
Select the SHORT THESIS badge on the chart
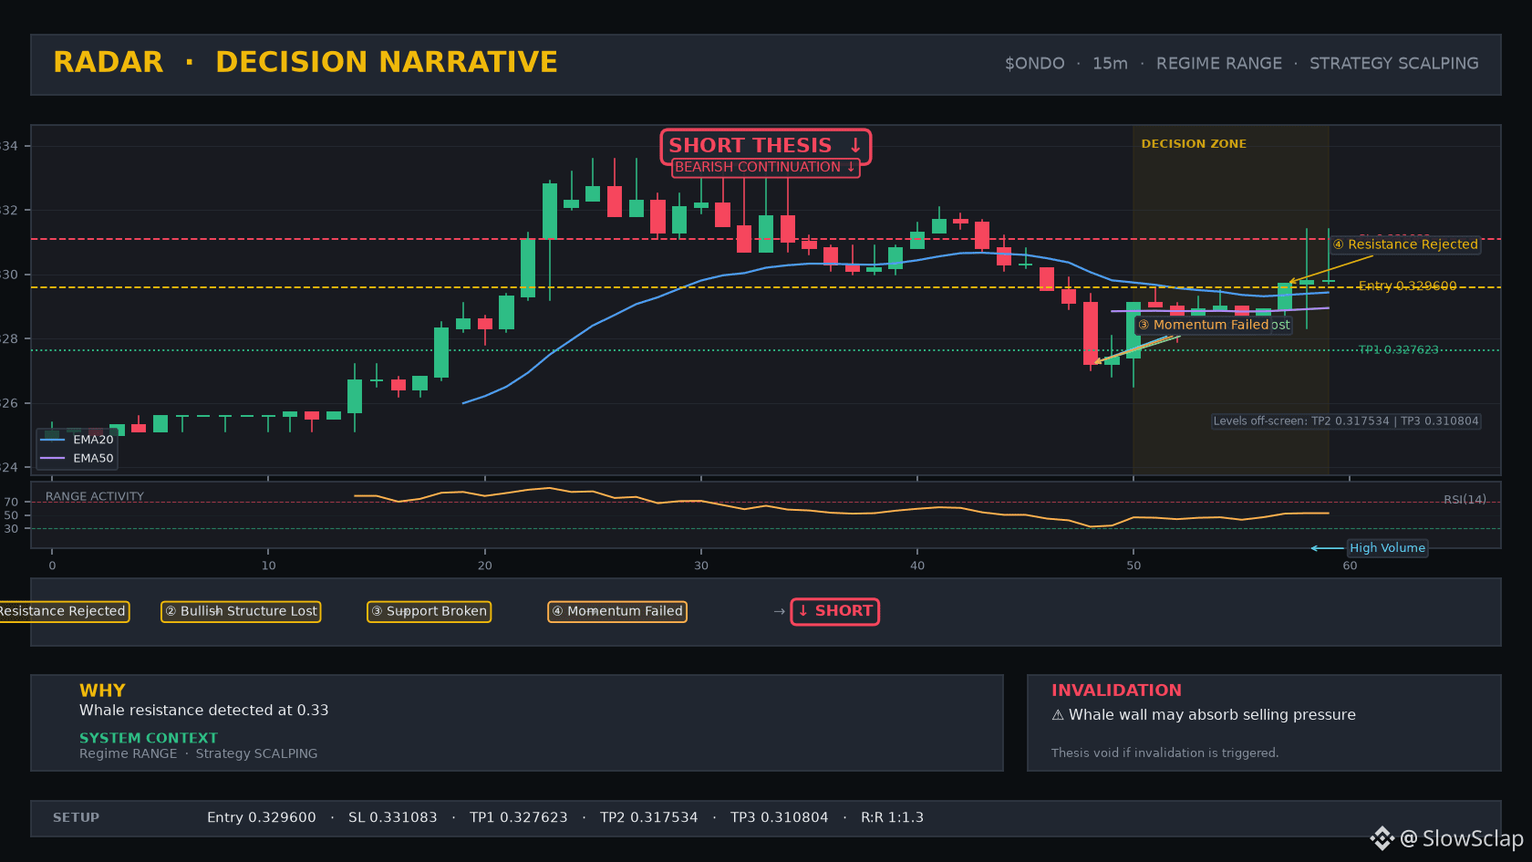(766, 146)
